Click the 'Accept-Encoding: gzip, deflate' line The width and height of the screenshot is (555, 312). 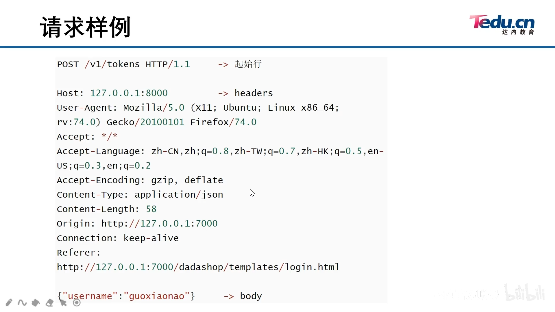coord(140,180)
